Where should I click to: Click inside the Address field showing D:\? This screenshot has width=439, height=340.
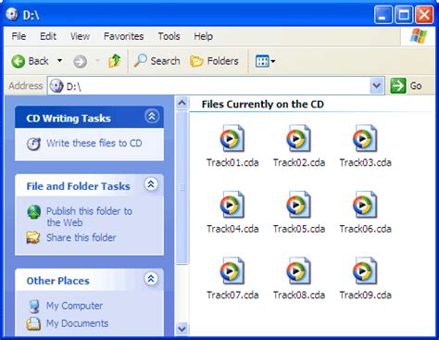(x=216, y=86)
